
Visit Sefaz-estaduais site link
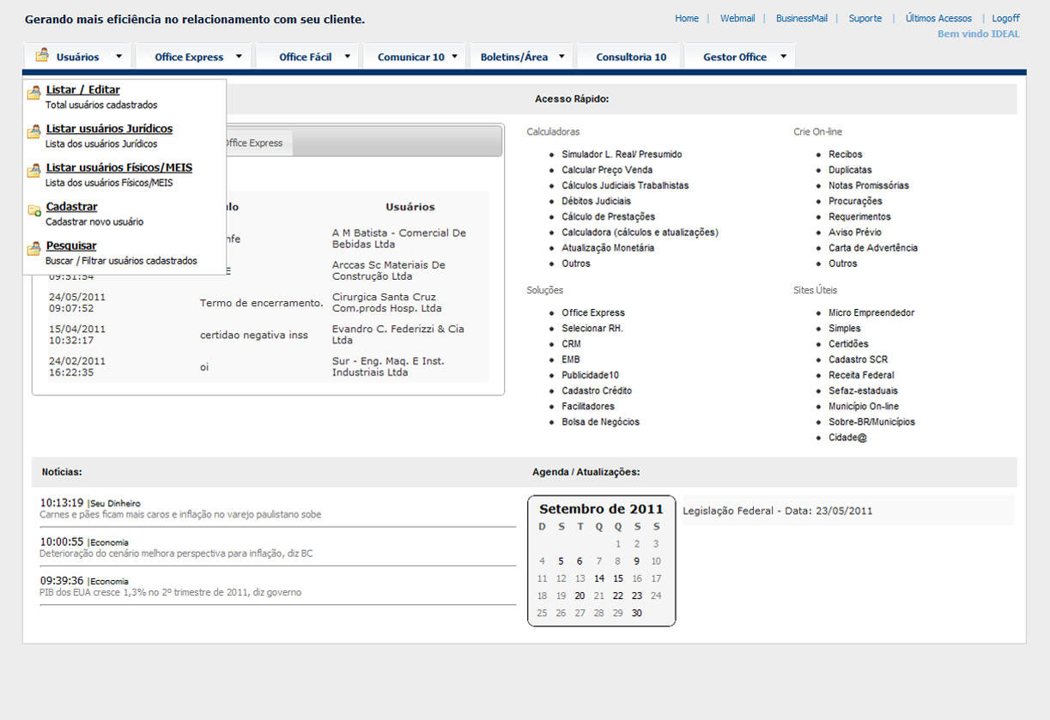pyautogui.click(x=863, y=390)
